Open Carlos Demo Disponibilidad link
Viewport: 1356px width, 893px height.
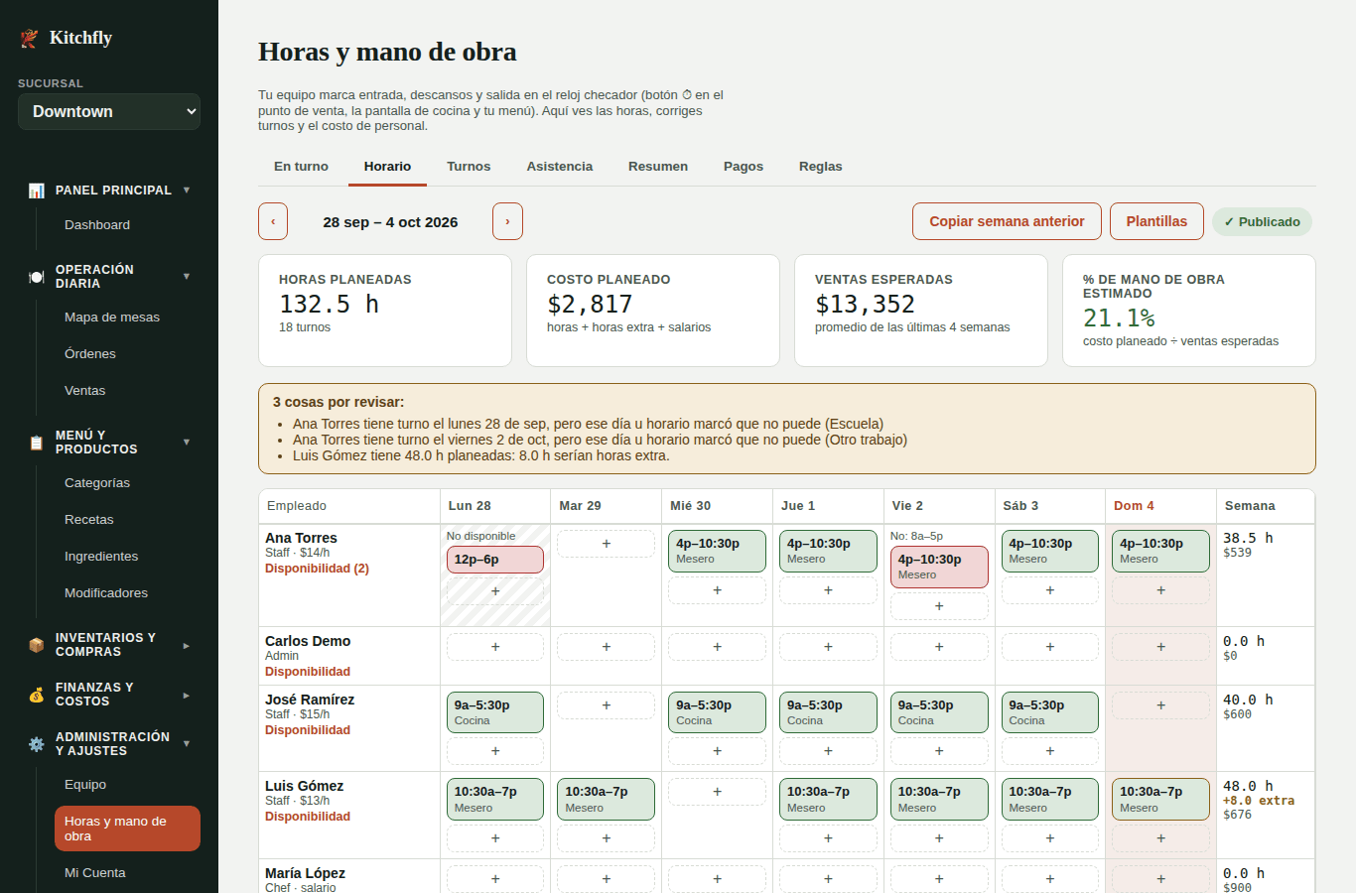[x=308, y=672]
